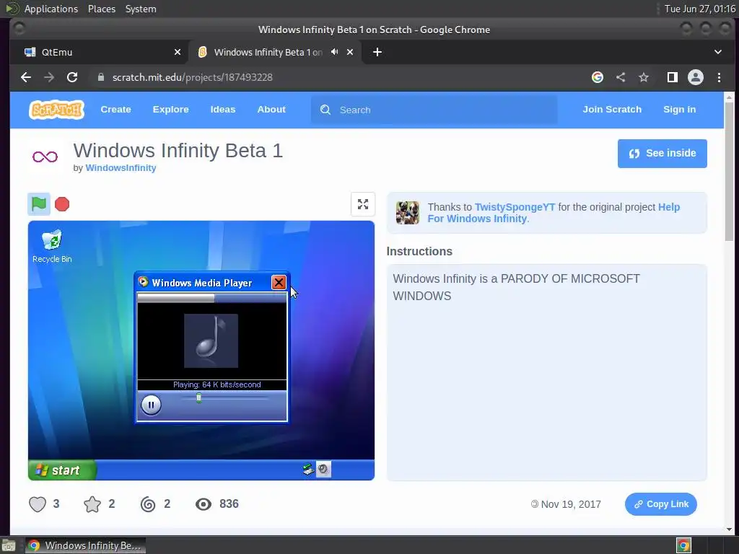Click Chrome icon in bottom panel tray

click(683, 545)
